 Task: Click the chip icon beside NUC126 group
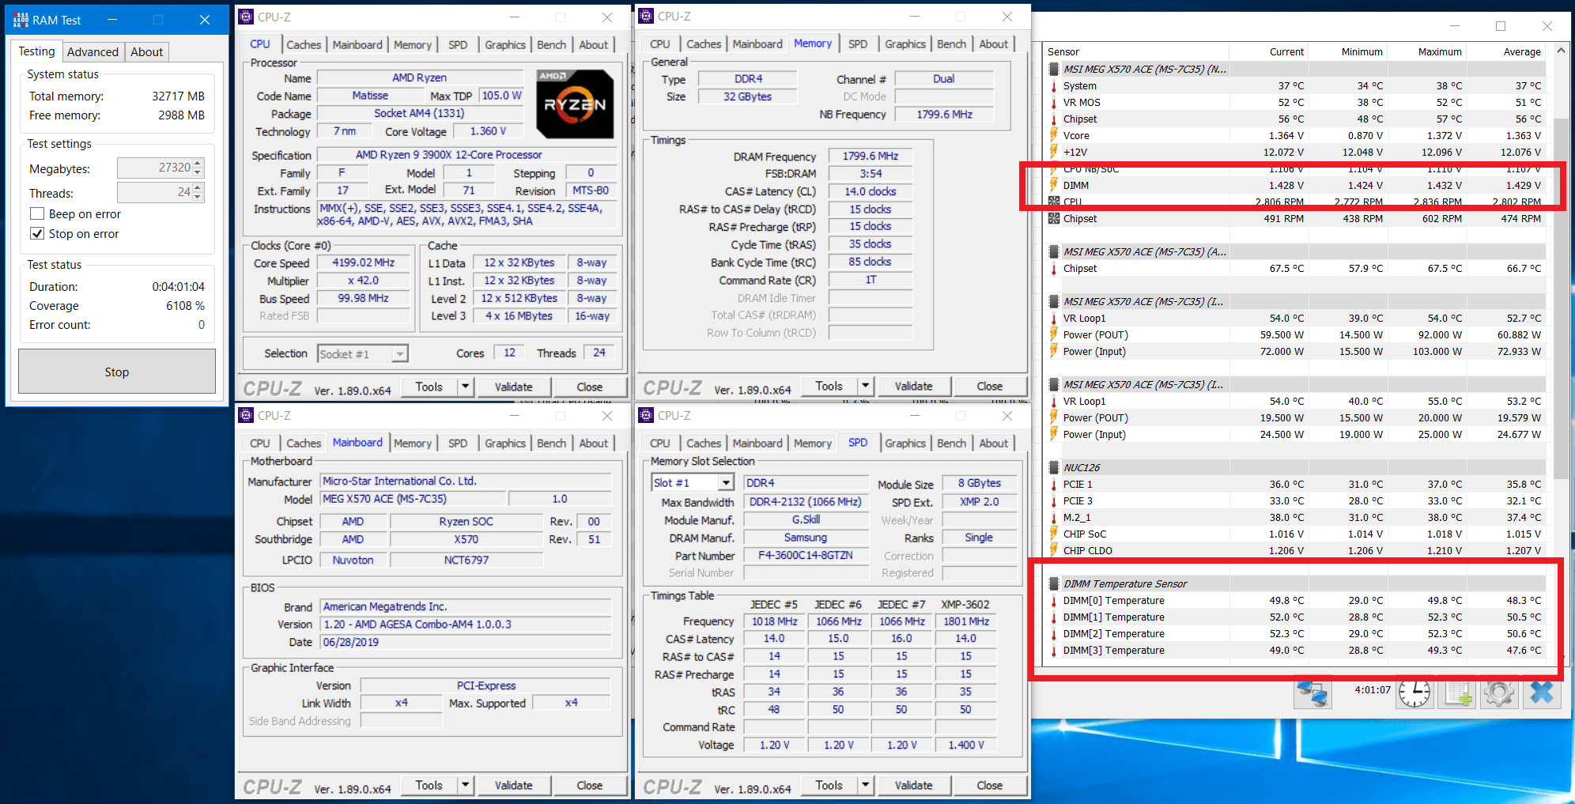pyautogui.click(x=1053, y=467)
